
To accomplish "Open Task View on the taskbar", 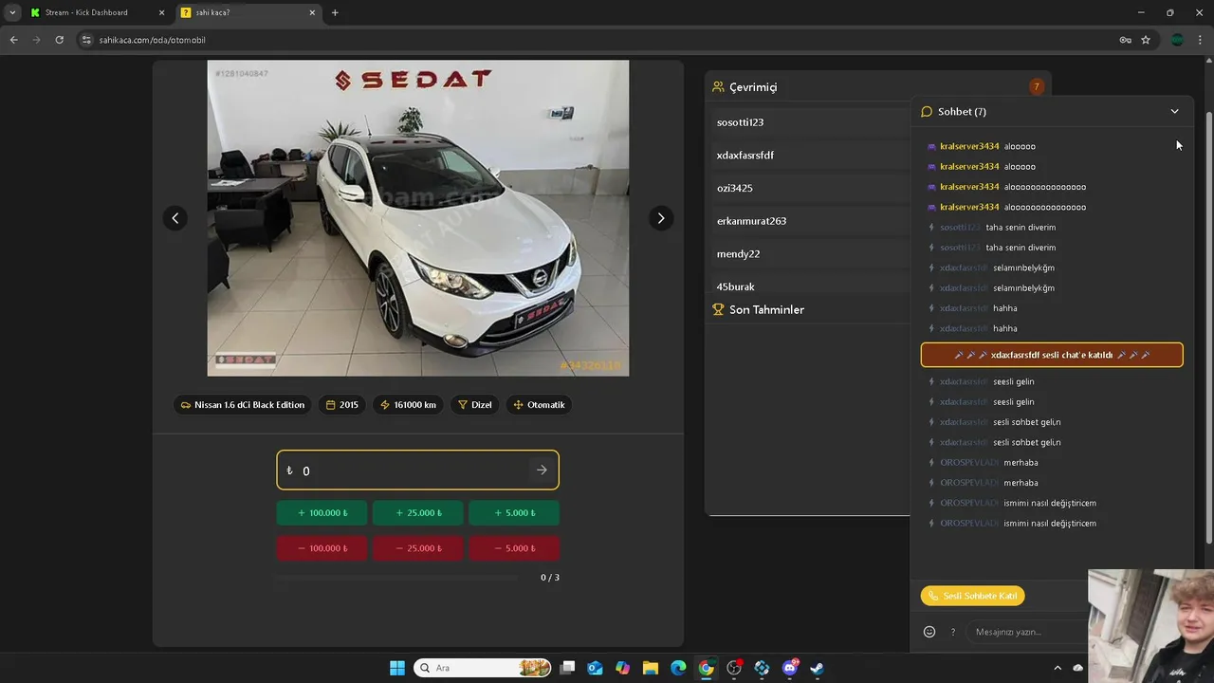I will [567, 668].
